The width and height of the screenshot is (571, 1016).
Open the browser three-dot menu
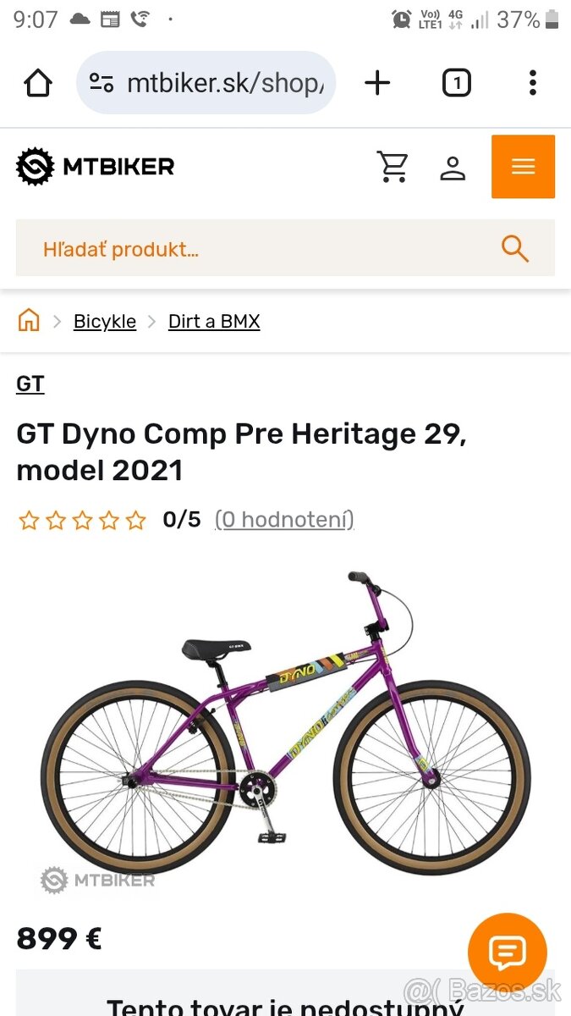[x=532, y=83]
